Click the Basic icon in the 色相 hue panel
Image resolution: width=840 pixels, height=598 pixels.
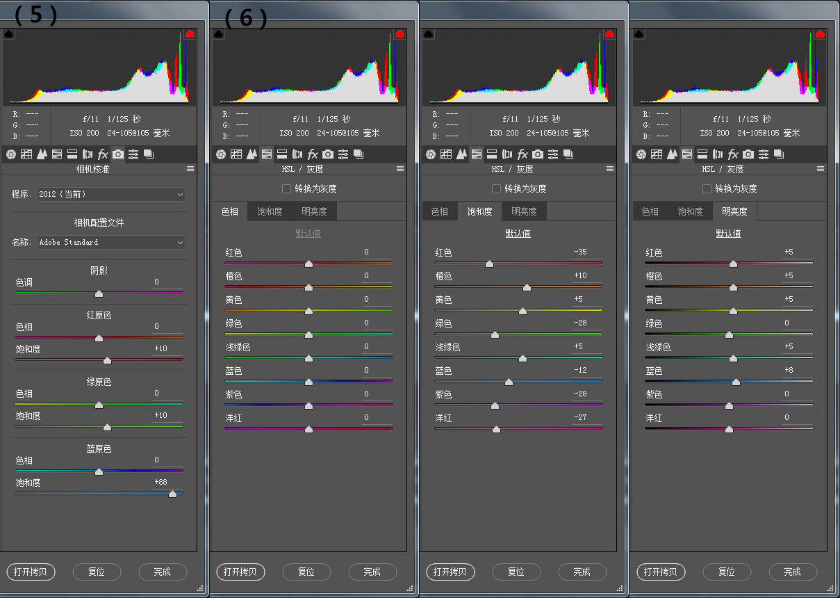tap(221, 154)
